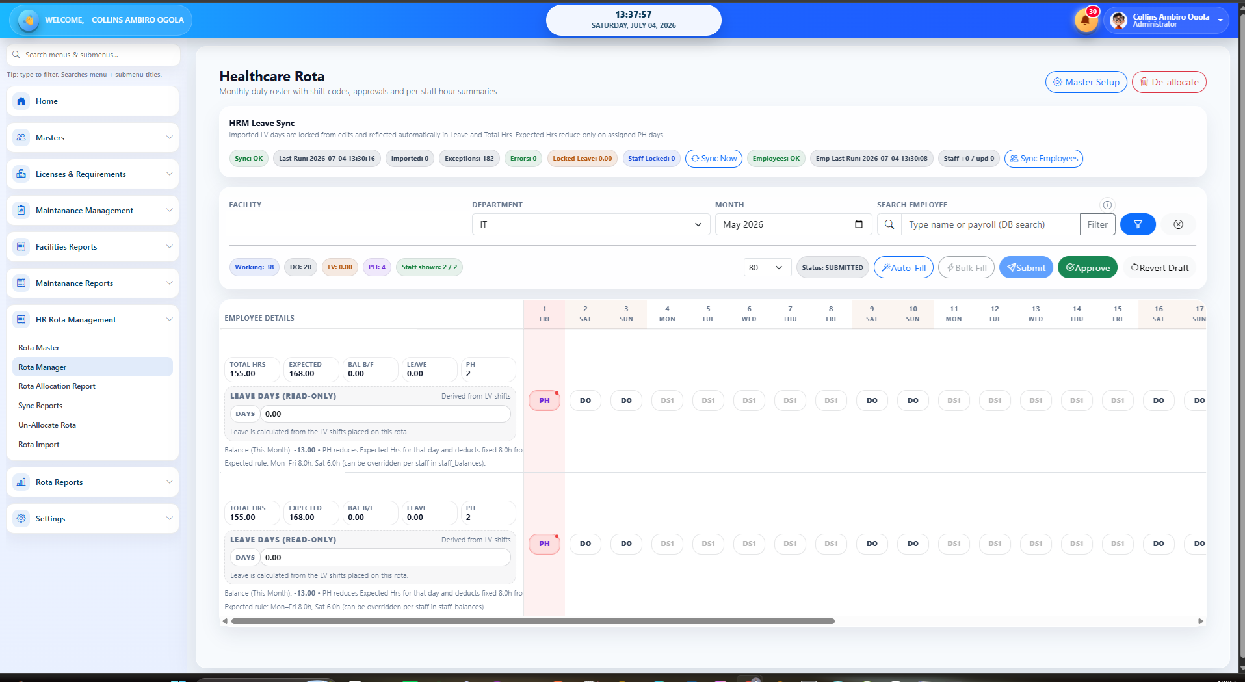The width and height of the screenshot is (1245, 682).
Task: Expand Facilities Reports menu
Action: tap(169, 246)
